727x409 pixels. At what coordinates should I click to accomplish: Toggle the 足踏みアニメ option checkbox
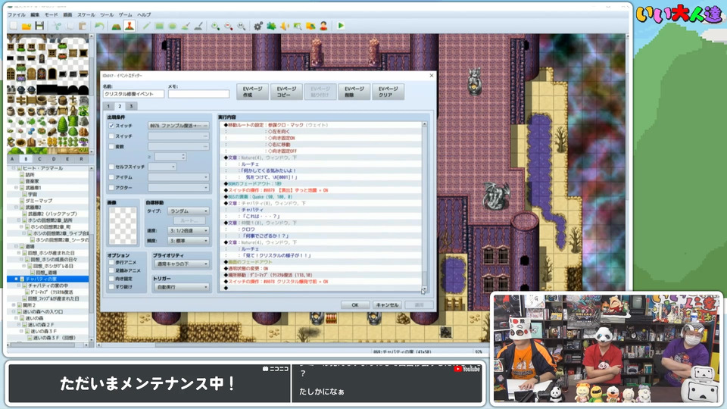click(x=111, y=270)
